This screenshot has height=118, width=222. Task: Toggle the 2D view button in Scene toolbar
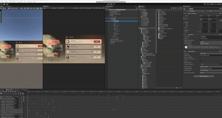pyautogui.click(x=25, y=8)
